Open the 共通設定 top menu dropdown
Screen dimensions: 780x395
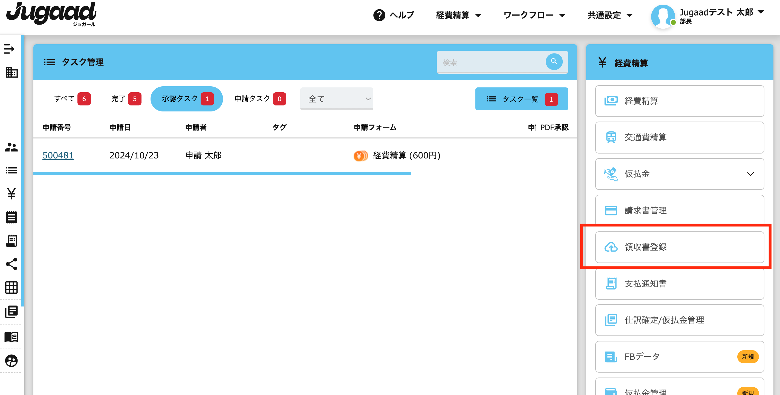(610, 15)
